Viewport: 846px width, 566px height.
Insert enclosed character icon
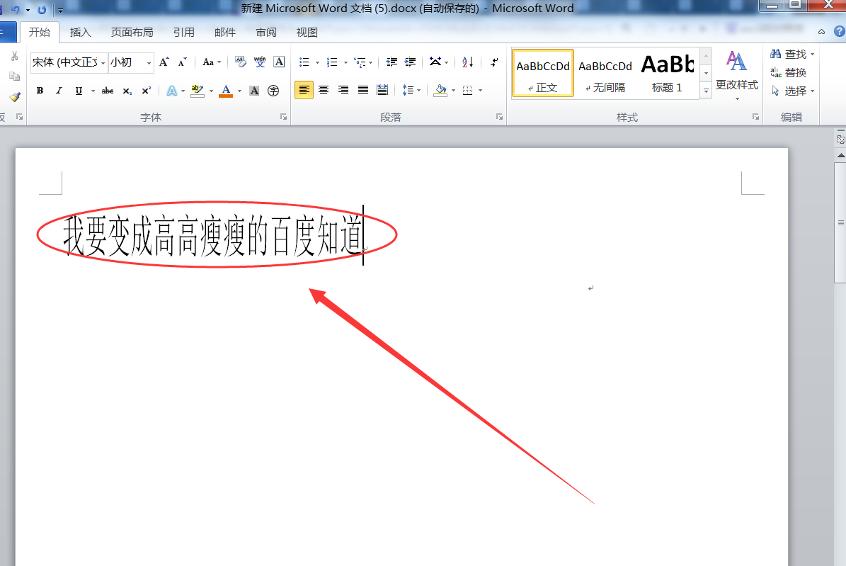click(273, 91)
